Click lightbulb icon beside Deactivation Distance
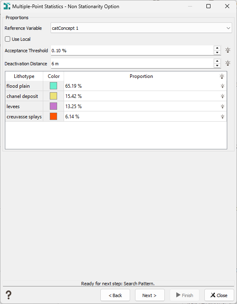237x304 pixels. 228,63
